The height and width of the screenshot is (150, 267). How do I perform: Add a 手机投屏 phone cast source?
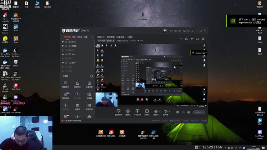point(138,112)
